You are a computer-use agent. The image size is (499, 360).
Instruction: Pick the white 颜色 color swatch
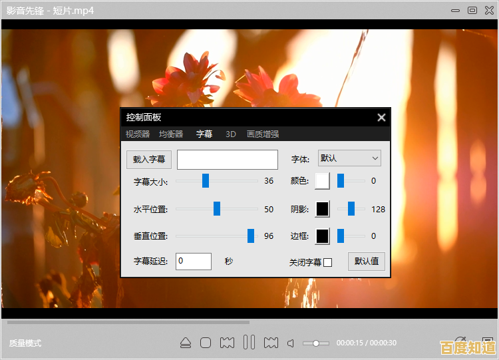322,181
